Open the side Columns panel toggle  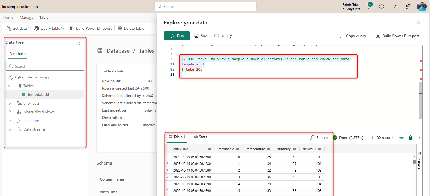click(419, 161)
